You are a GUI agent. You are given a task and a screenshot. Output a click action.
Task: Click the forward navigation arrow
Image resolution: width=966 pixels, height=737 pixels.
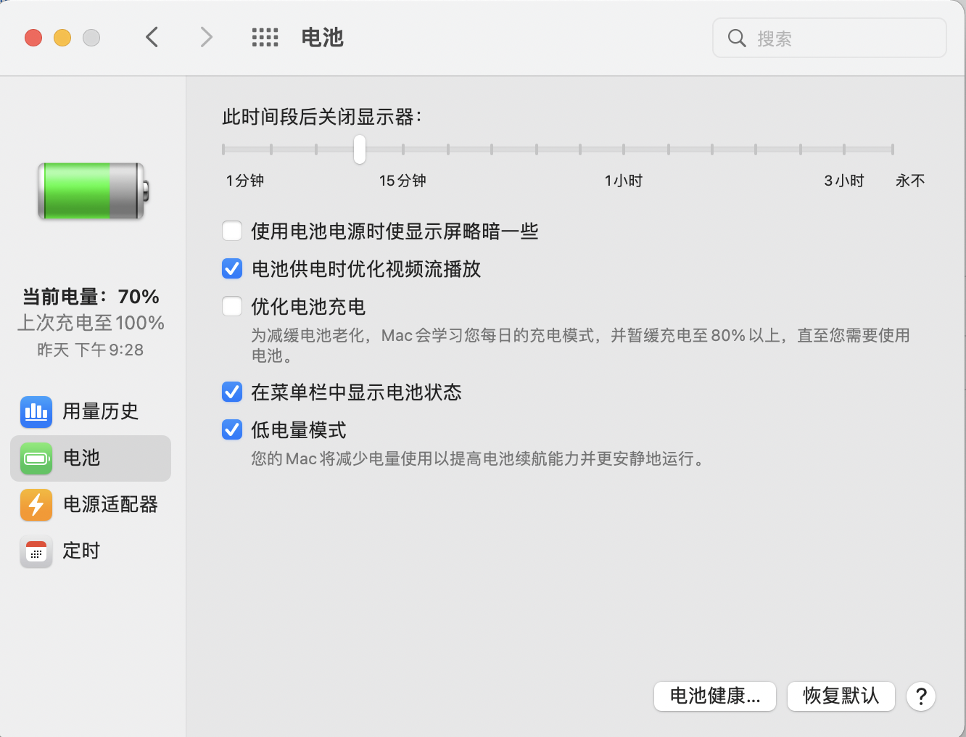(207, 38)
